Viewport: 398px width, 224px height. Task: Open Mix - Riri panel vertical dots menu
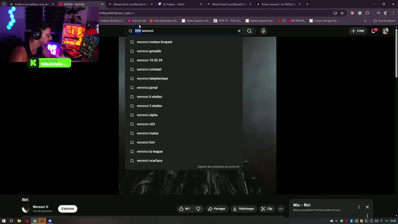point(359,207)
